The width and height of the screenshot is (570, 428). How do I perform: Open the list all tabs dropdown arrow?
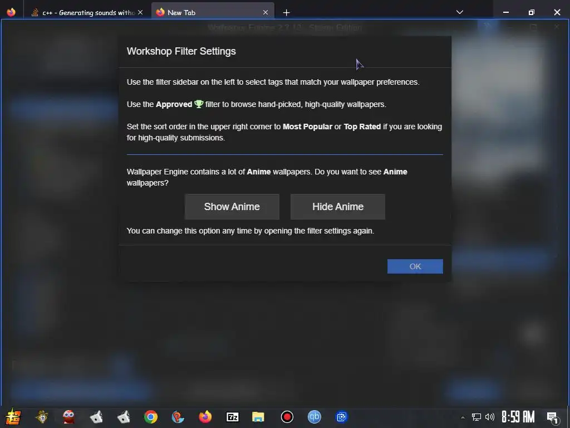click(x=459, y=12)
